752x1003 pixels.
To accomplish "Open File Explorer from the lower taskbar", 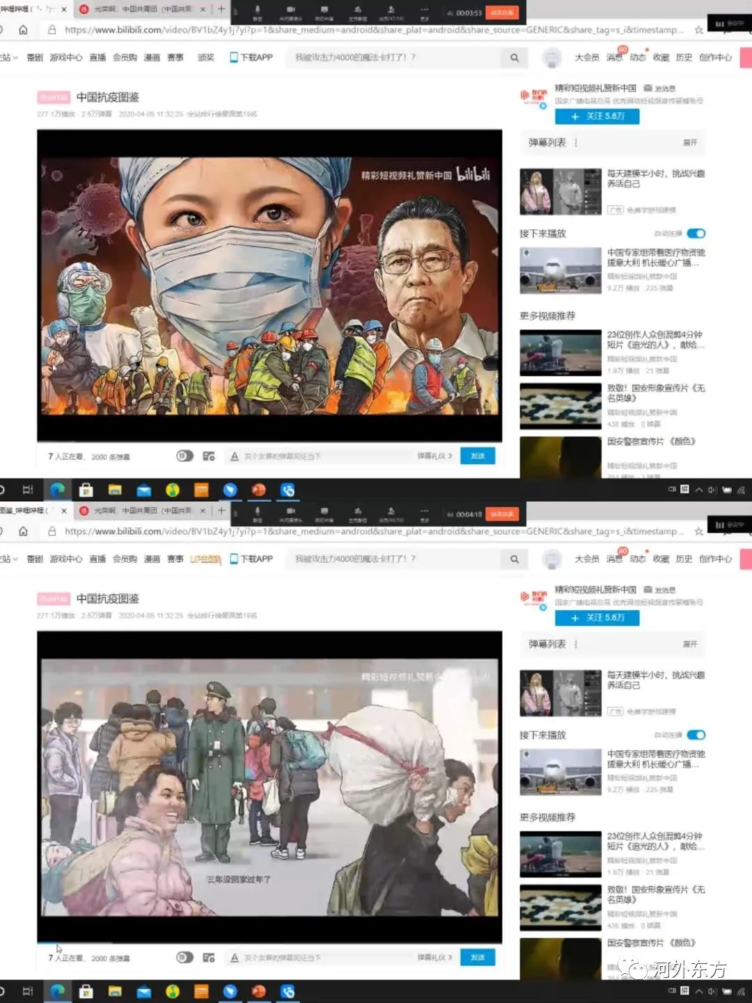I will [115, 991].
